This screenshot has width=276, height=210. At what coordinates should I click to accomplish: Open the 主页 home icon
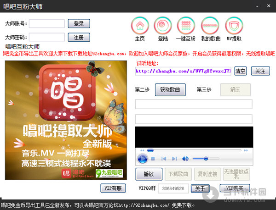140,26
